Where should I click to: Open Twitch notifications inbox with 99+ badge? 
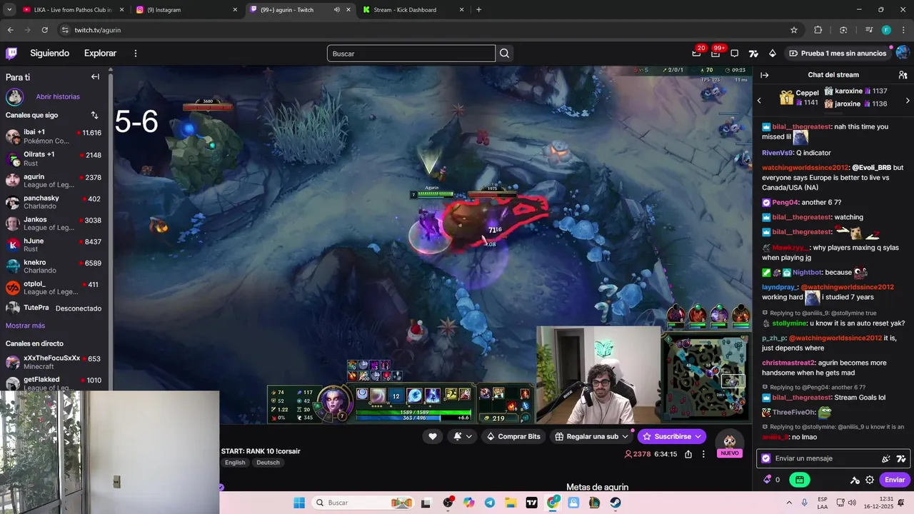(715, 53)
